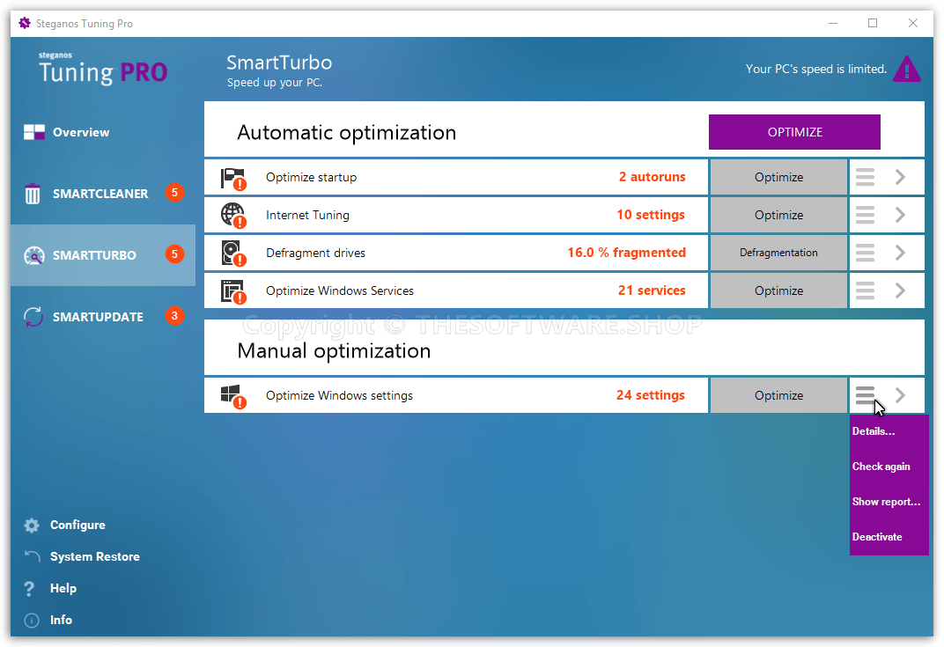Choose Deactivate in the popup menu
944x647 pixels.
pyautogui.click(x=877, y=537)
